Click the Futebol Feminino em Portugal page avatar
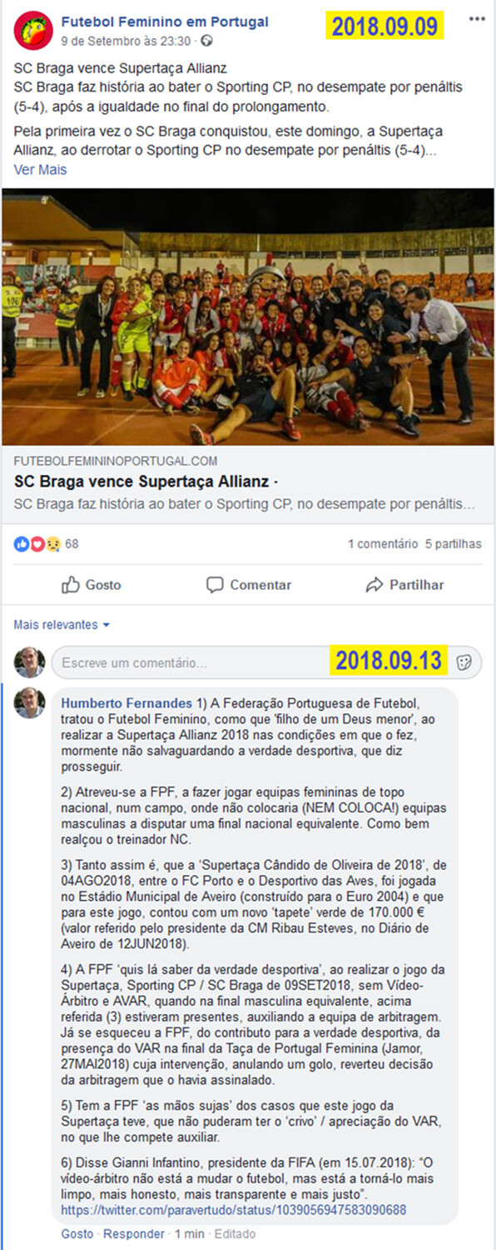 click(32, 29)
